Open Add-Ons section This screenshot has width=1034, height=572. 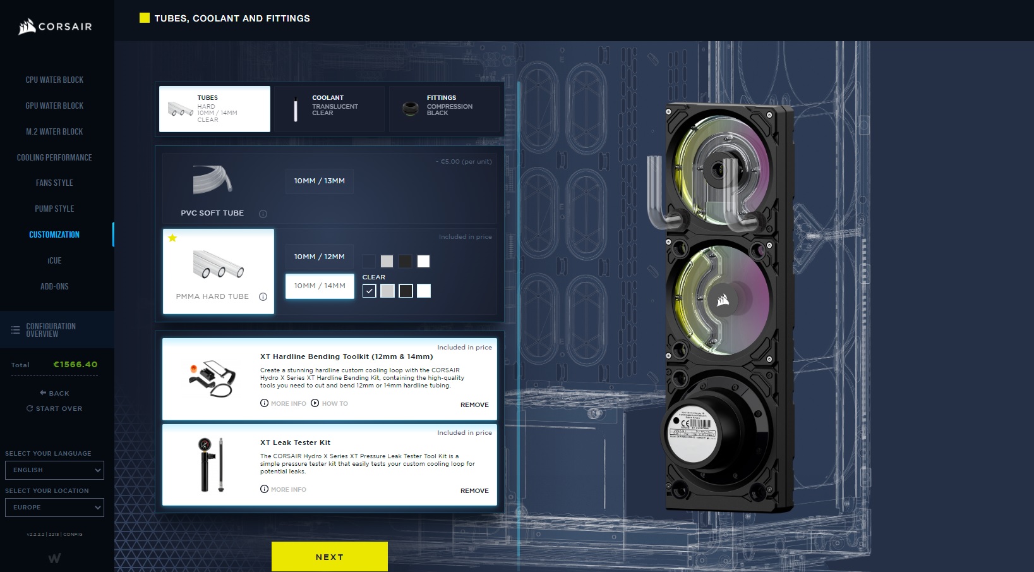(54, 286)
